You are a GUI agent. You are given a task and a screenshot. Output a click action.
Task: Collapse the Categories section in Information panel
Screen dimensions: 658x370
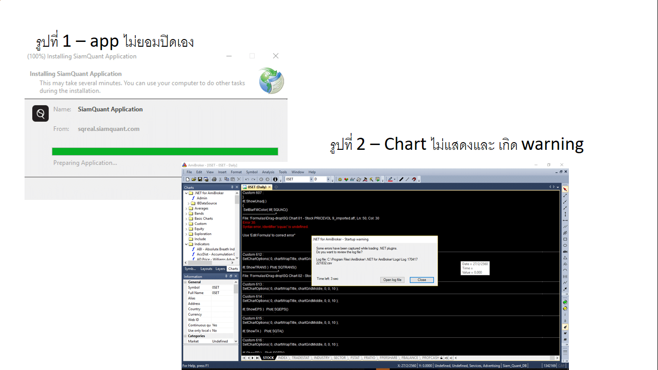(185, 336)
